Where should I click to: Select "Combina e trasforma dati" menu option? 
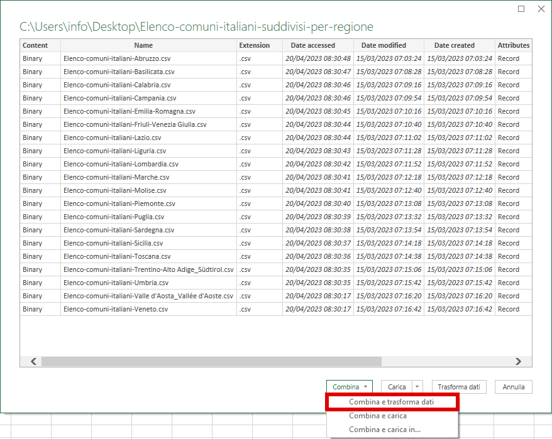click(x=393, y=401)
